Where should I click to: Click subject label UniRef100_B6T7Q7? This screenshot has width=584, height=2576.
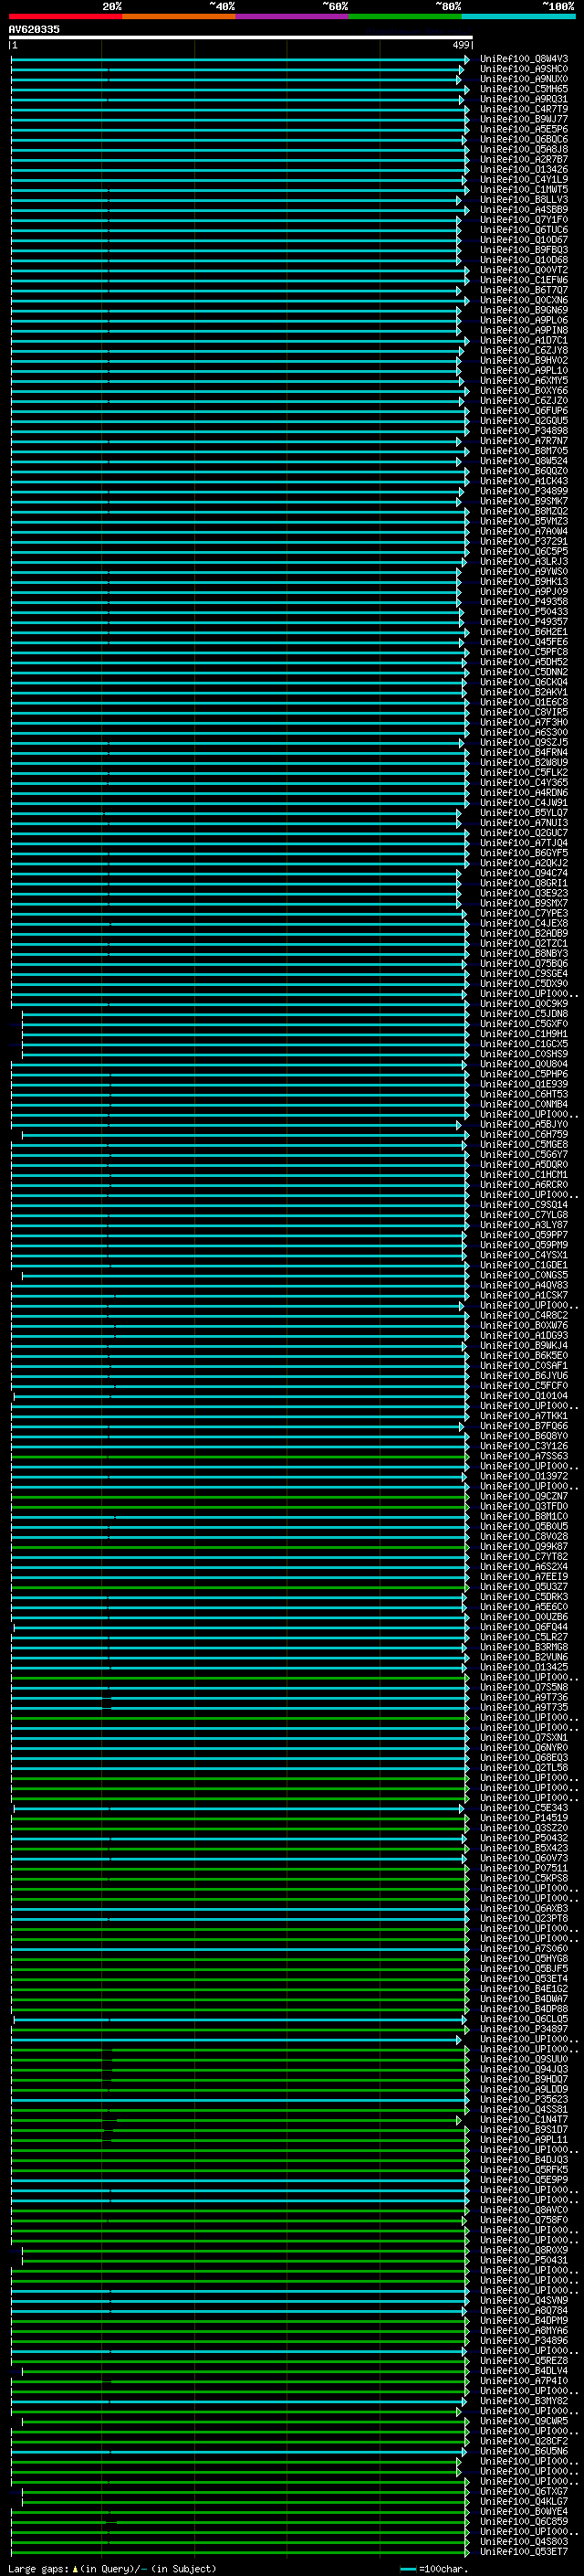click(524, 290)
